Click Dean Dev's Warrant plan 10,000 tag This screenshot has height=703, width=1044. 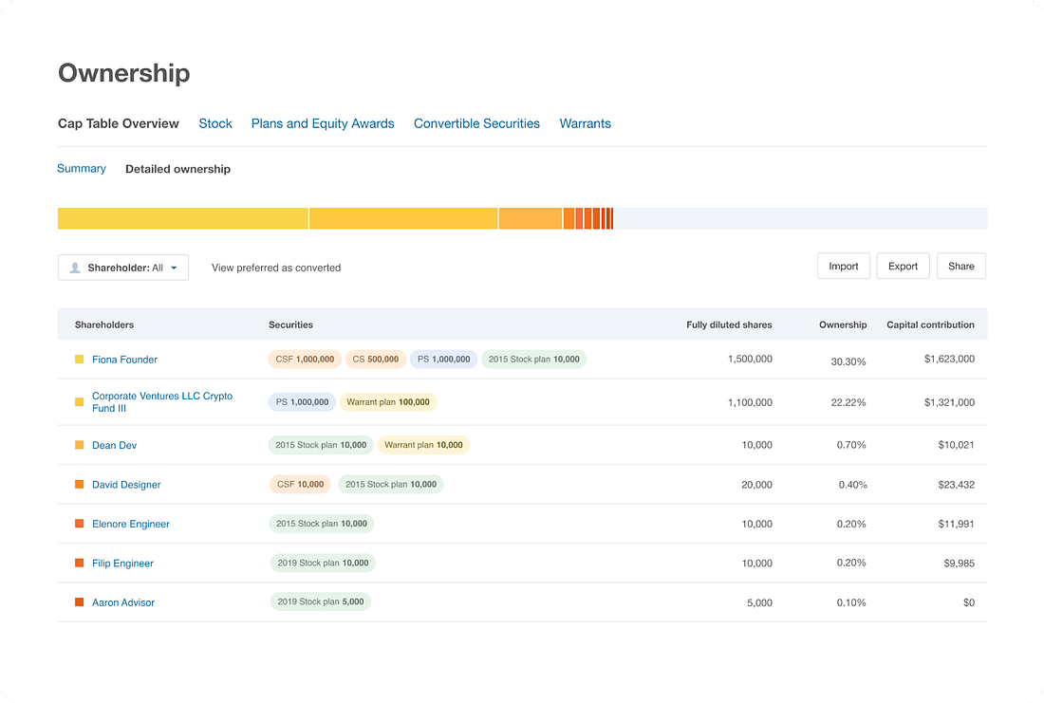tap(423, 445)
